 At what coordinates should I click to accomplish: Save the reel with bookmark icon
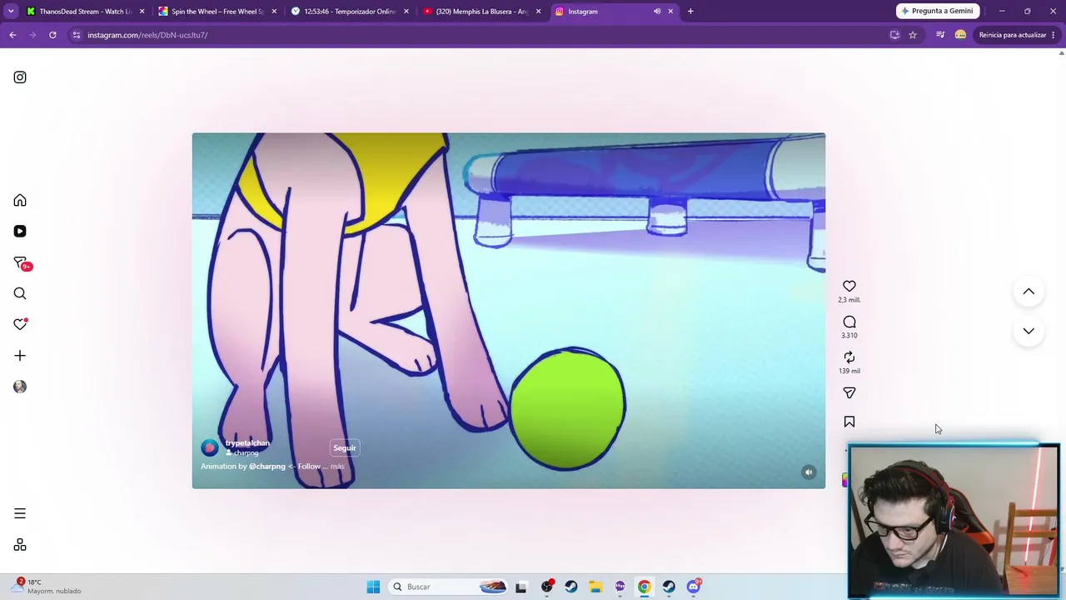click(849, 422)
